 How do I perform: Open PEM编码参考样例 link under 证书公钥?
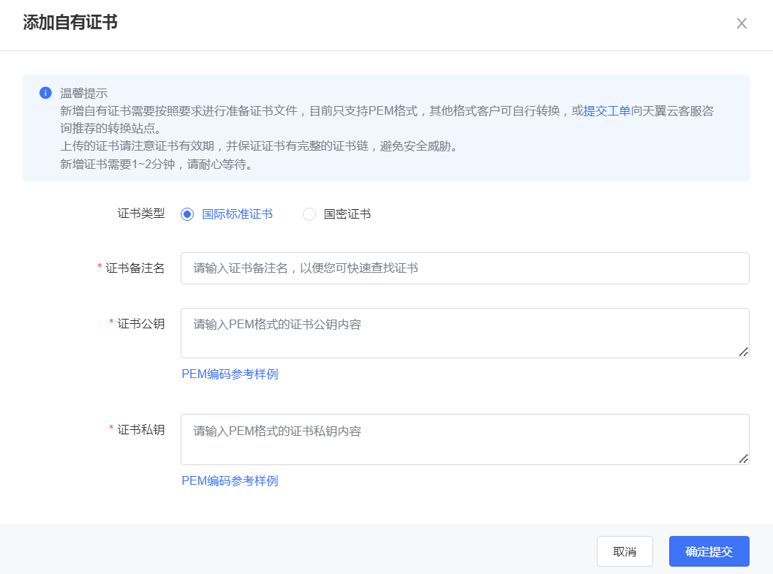point(230,374)
